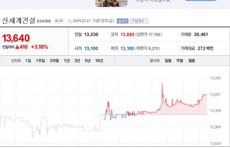Click the blue ad button at top
This screenshot has width=230, height=148.
[200, 0]
